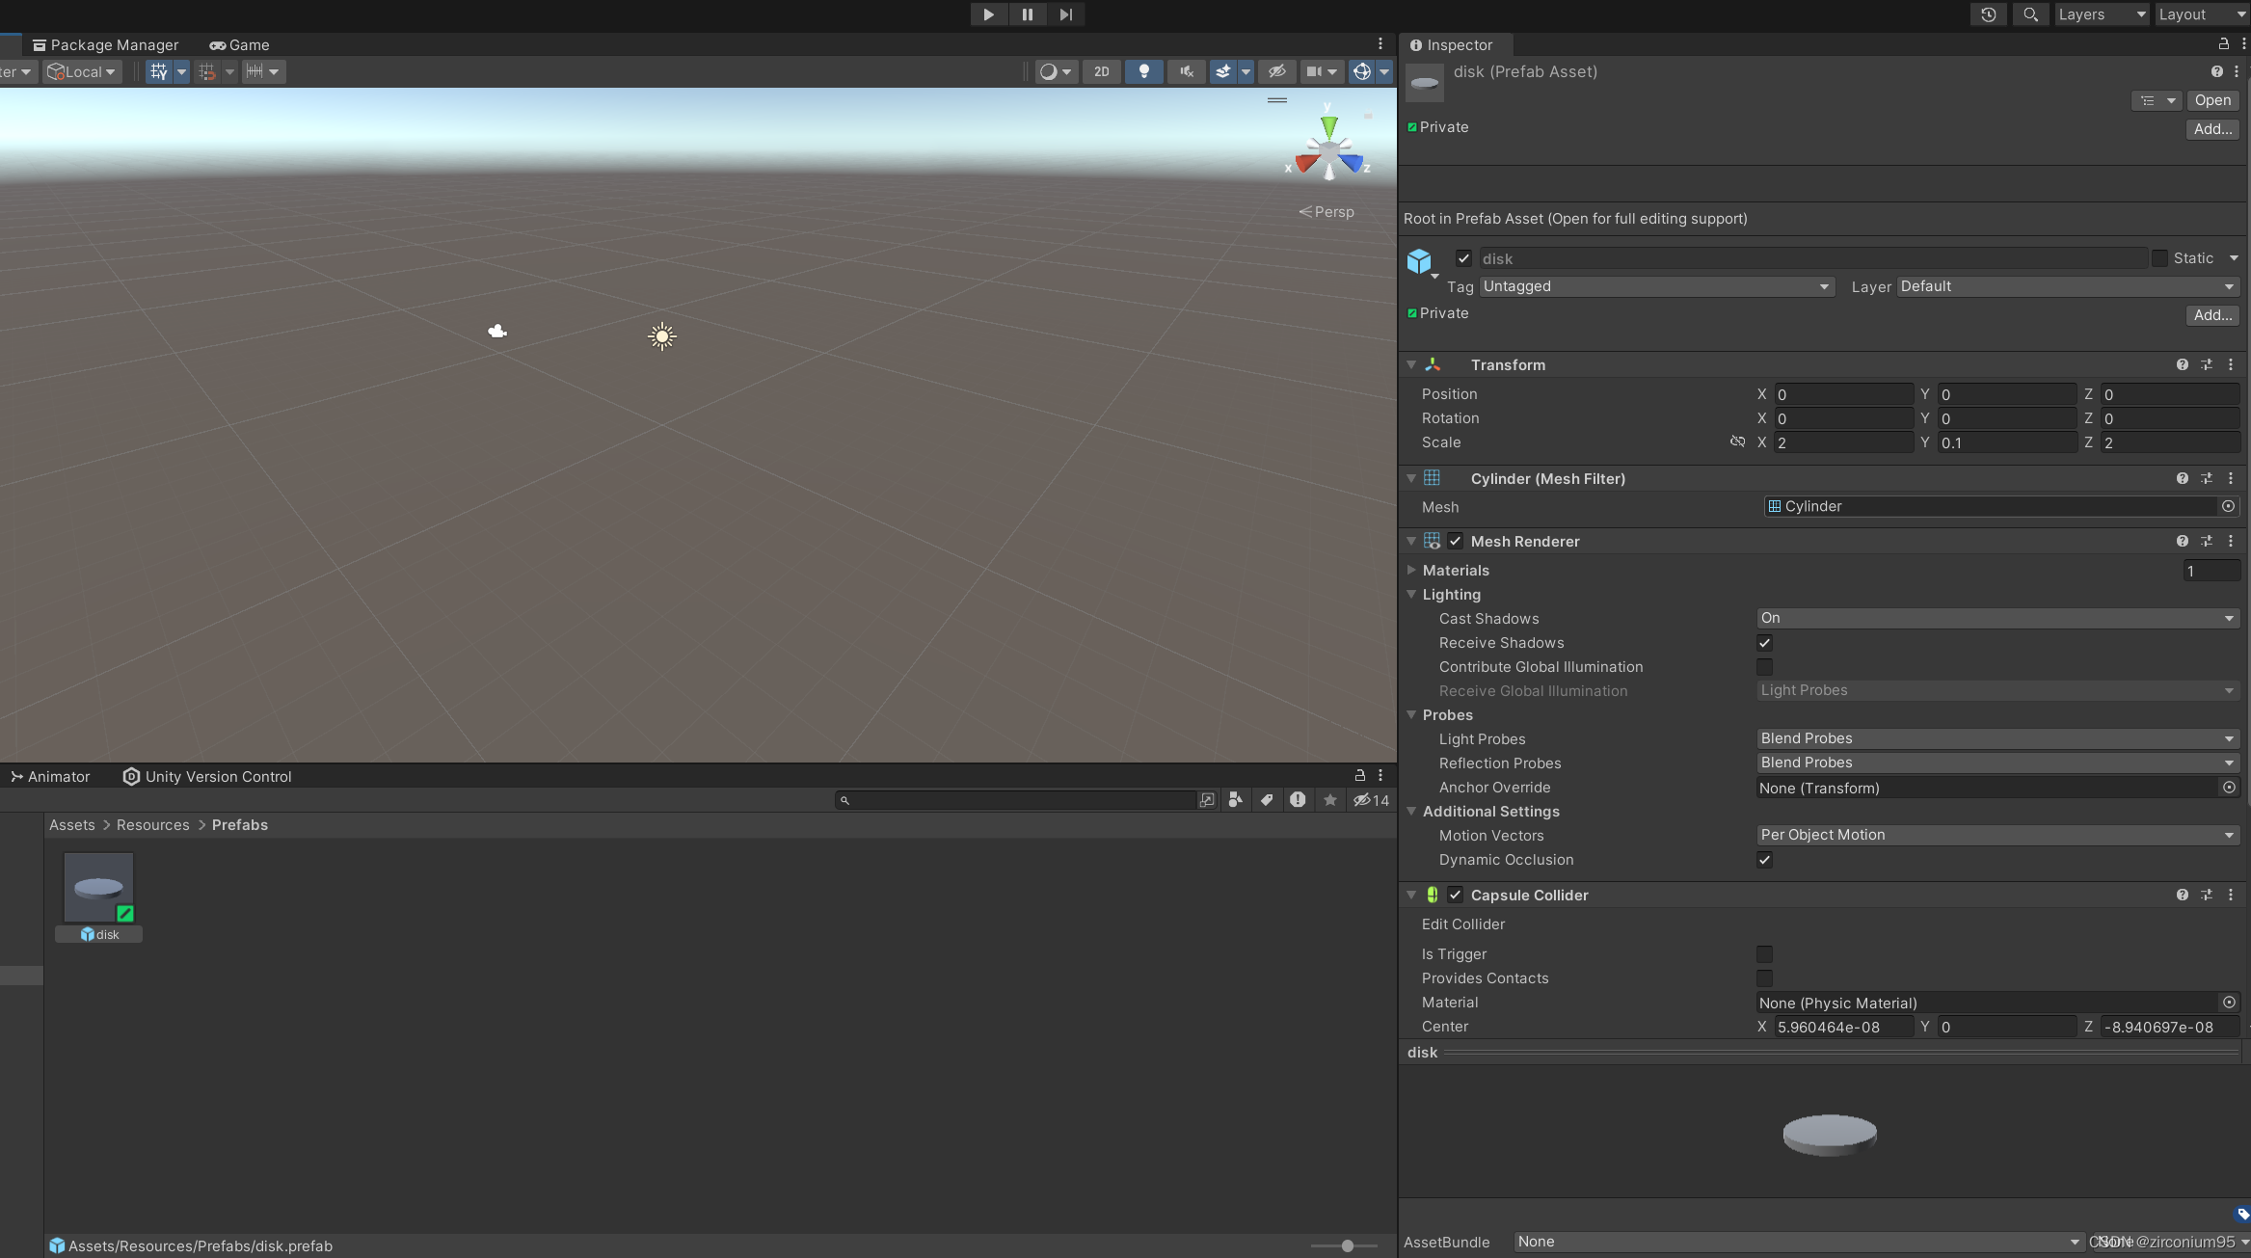Collapse the Transform component
This screenshot has width=2251, height=1258.
(1410, 364)
